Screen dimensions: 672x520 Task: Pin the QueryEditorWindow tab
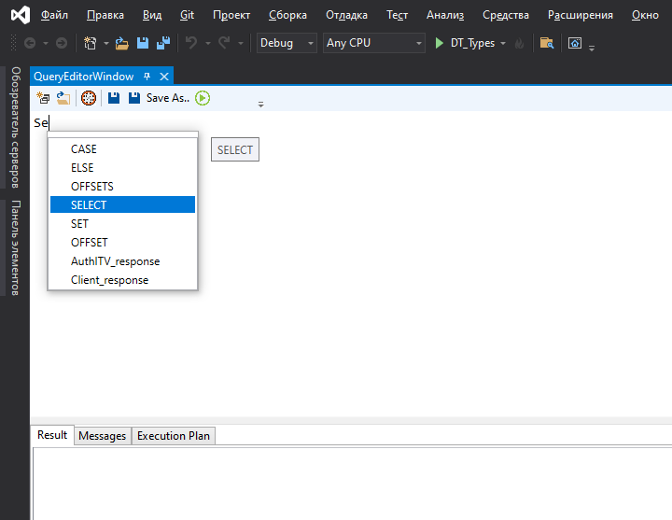click(147, 77)
